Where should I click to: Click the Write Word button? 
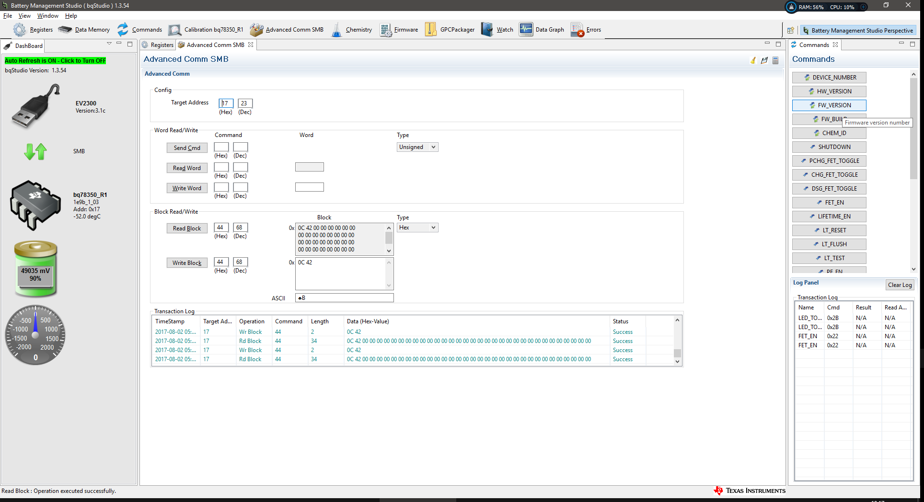point(187,188)
